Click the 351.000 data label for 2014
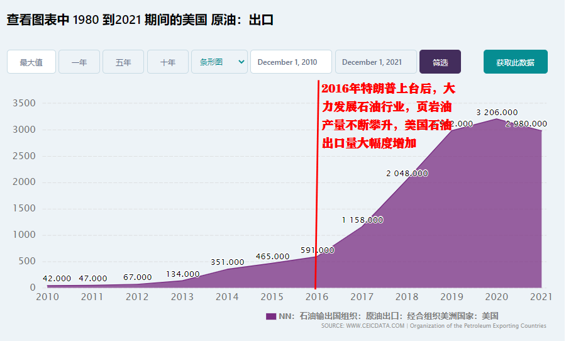Image resolution: width=566 pixels, height=341 pixels. click(227, 262)
